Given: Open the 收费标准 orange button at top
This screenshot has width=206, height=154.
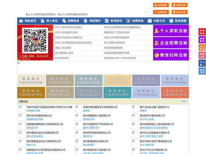Looking at the screenshot, I should [x=161, y=12].
